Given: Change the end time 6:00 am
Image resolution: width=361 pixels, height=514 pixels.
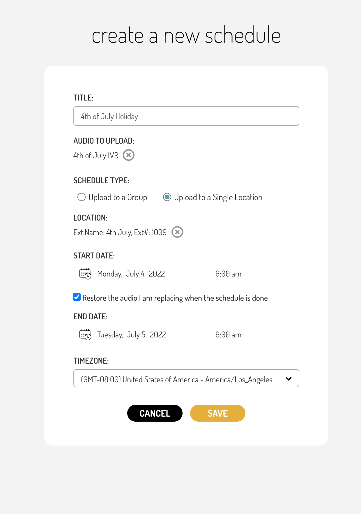Looking at the screenshot, I should pyautogui.click(x=228, y=335).
